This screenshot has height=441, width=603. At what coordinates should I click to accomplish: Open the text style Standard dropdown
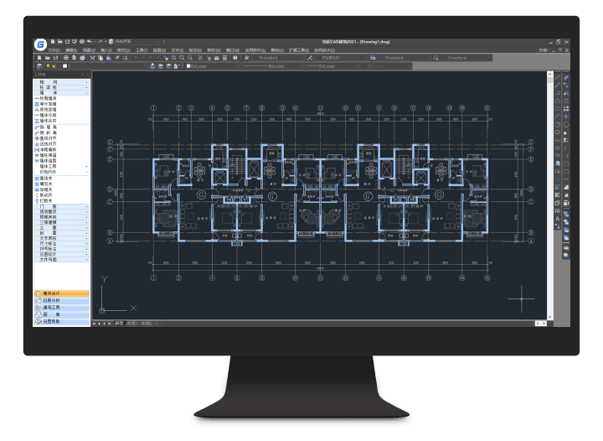point(278,58)
